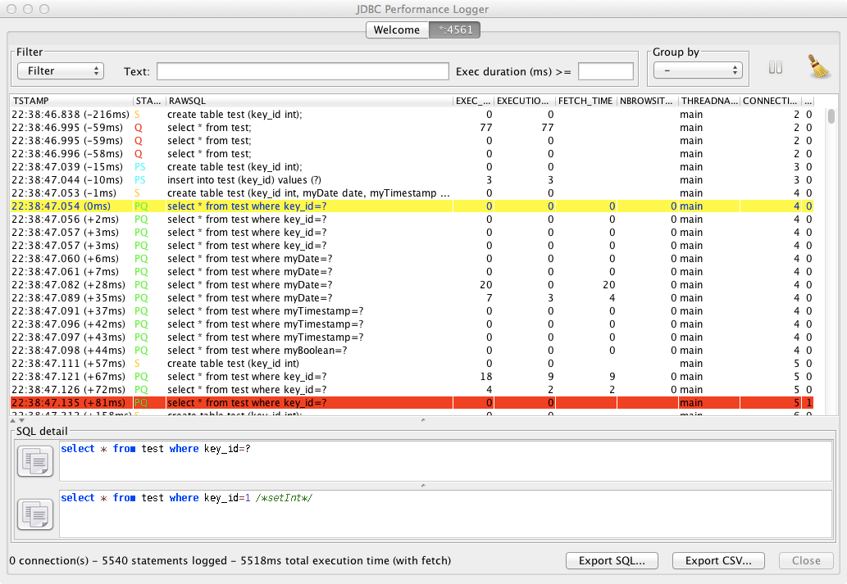Image resolution: width=847 pixels, height=584 pixels.
Task: Click the raw SQL text 'select * from test where key_id=?'
Action: point(156,449)
